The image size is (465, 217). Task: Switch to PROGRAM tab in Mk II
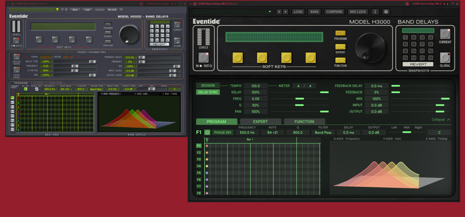217,122
